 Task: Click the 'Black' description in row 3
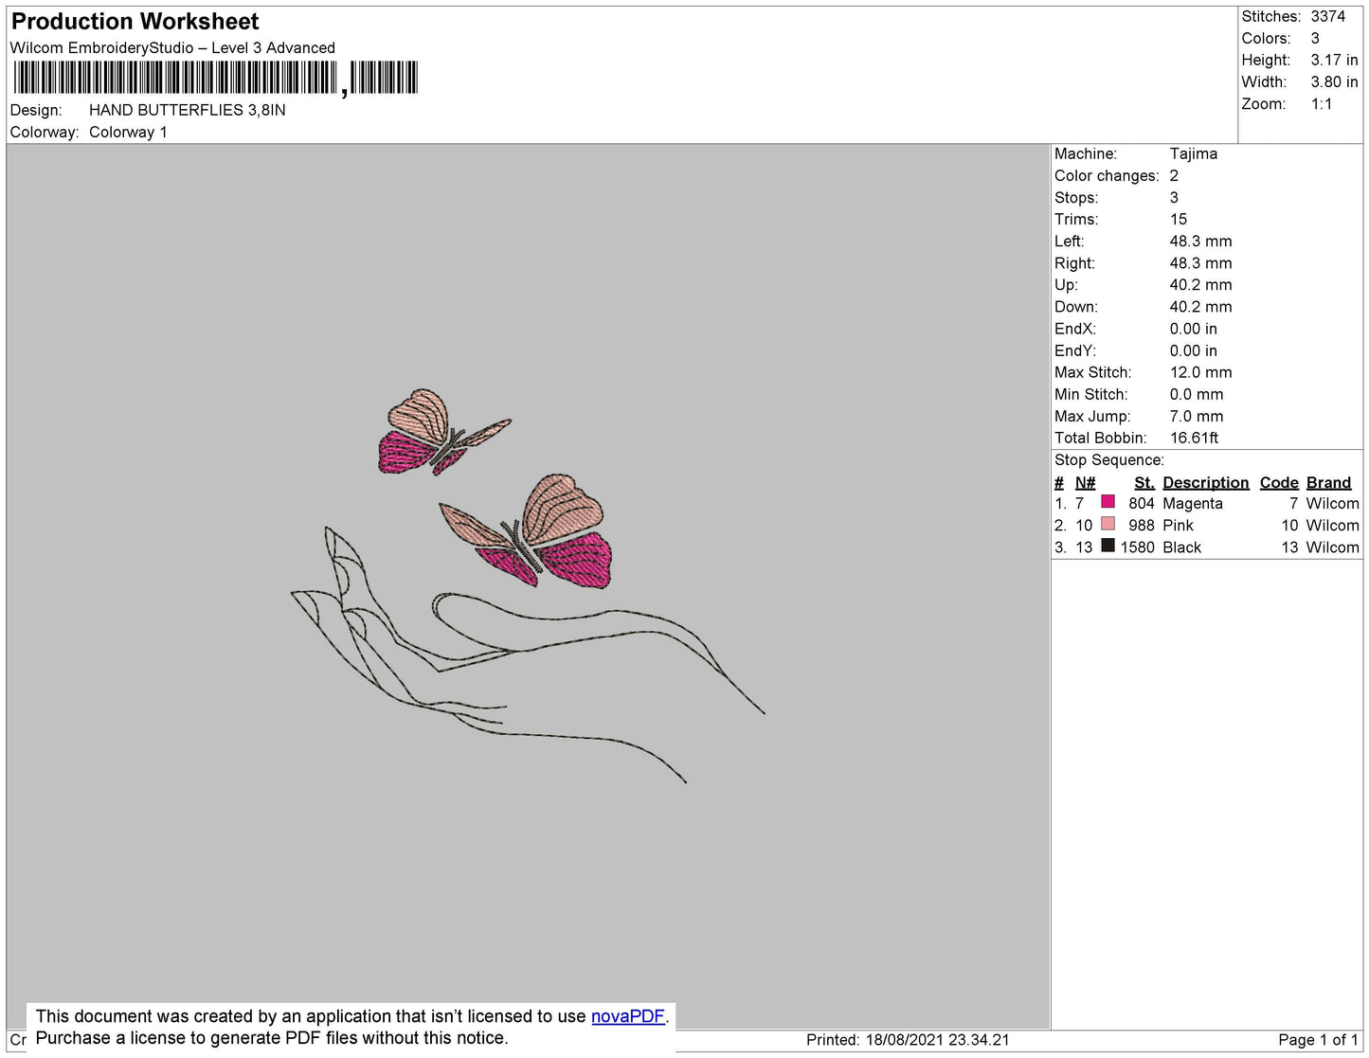[x=1181, y=547]
